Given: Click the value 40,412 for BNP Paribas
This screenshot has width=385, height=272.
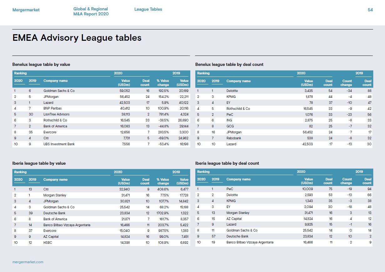Looking at the screenshot, I should pyautogui.click(x=125, y=109).
